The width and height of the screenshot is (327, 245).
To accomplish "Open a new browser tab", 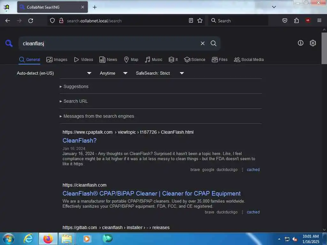I will (95, 7).
